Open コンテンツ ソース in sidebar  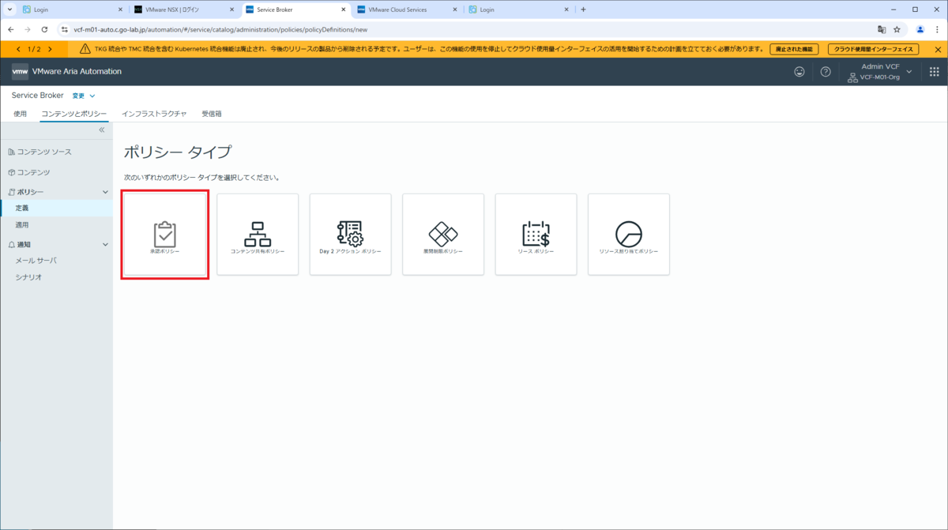[x=44, y=152]
